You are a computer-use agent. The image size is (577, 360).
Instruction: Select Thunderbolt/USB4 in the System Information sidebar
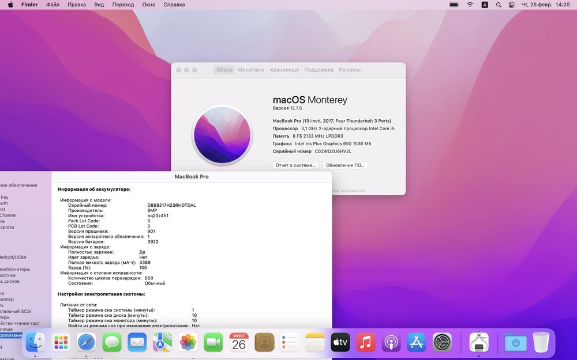(13, 257)
